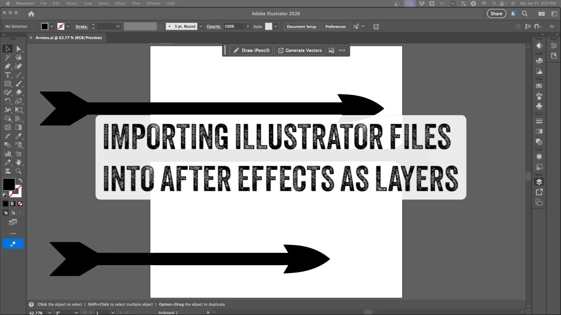Open the fill color dropdown arrow
This screenshot has height=315, width=561.
click(52, 26)
